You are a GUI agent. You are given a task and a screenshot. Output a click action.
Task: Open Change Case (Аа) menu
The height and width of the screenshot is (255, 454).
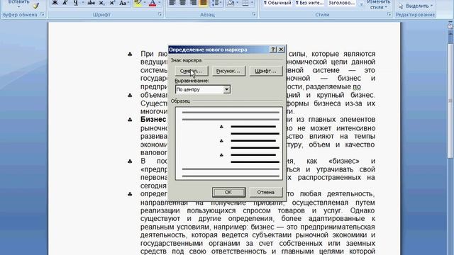123,3
